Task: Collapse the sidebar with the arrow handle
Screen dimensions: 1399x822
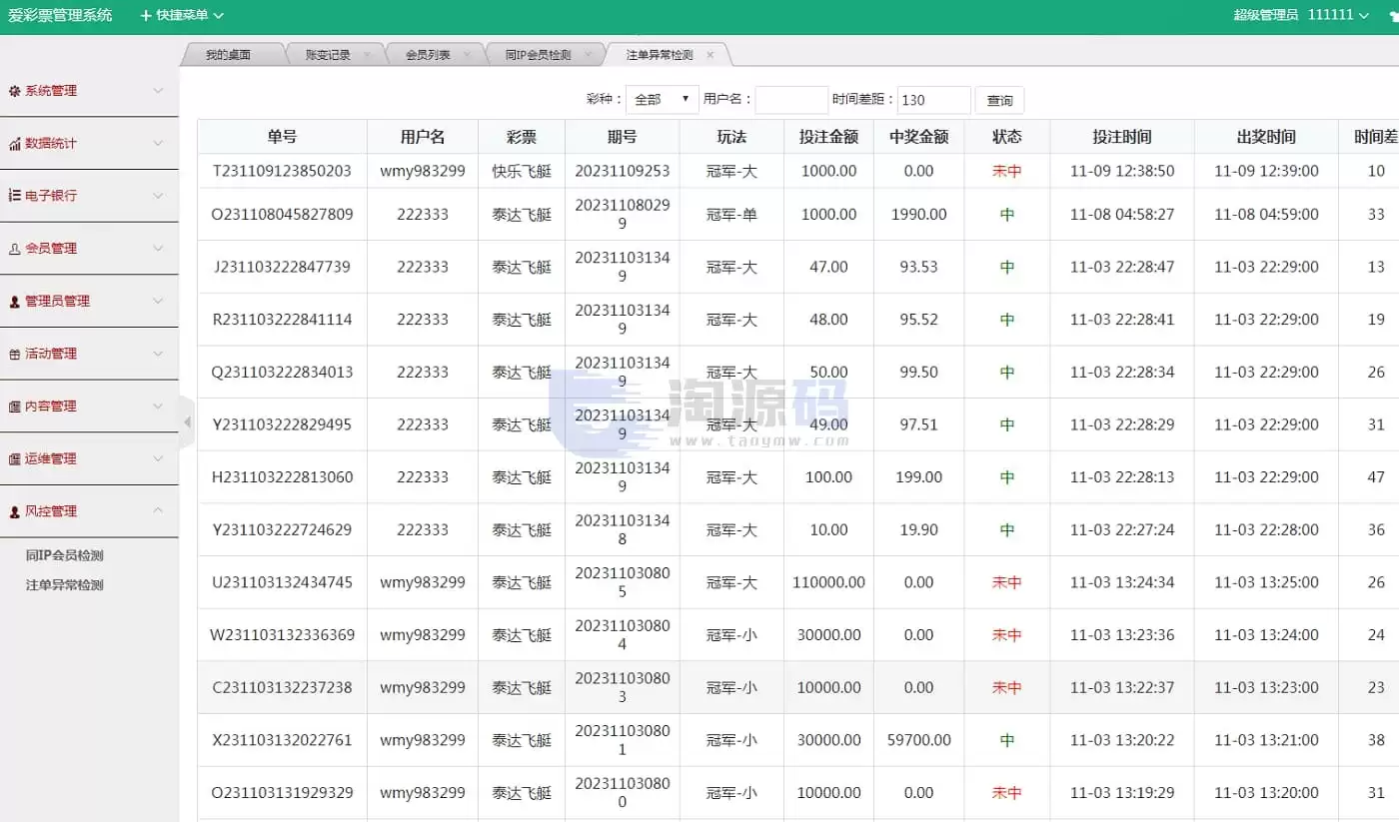Action: [x=187, y=422]
